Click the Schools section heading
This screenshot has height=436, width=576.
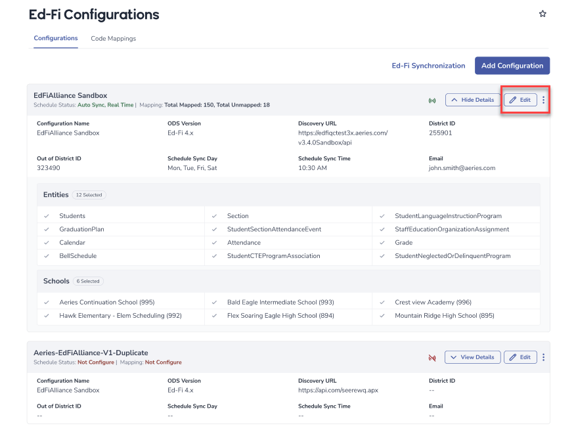56,281
